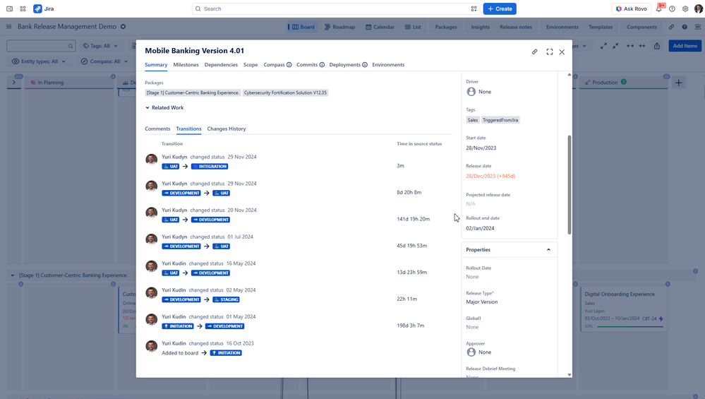
Task: Open Jira settings gear
Action: pyautogui.click(x=685, y=8)
